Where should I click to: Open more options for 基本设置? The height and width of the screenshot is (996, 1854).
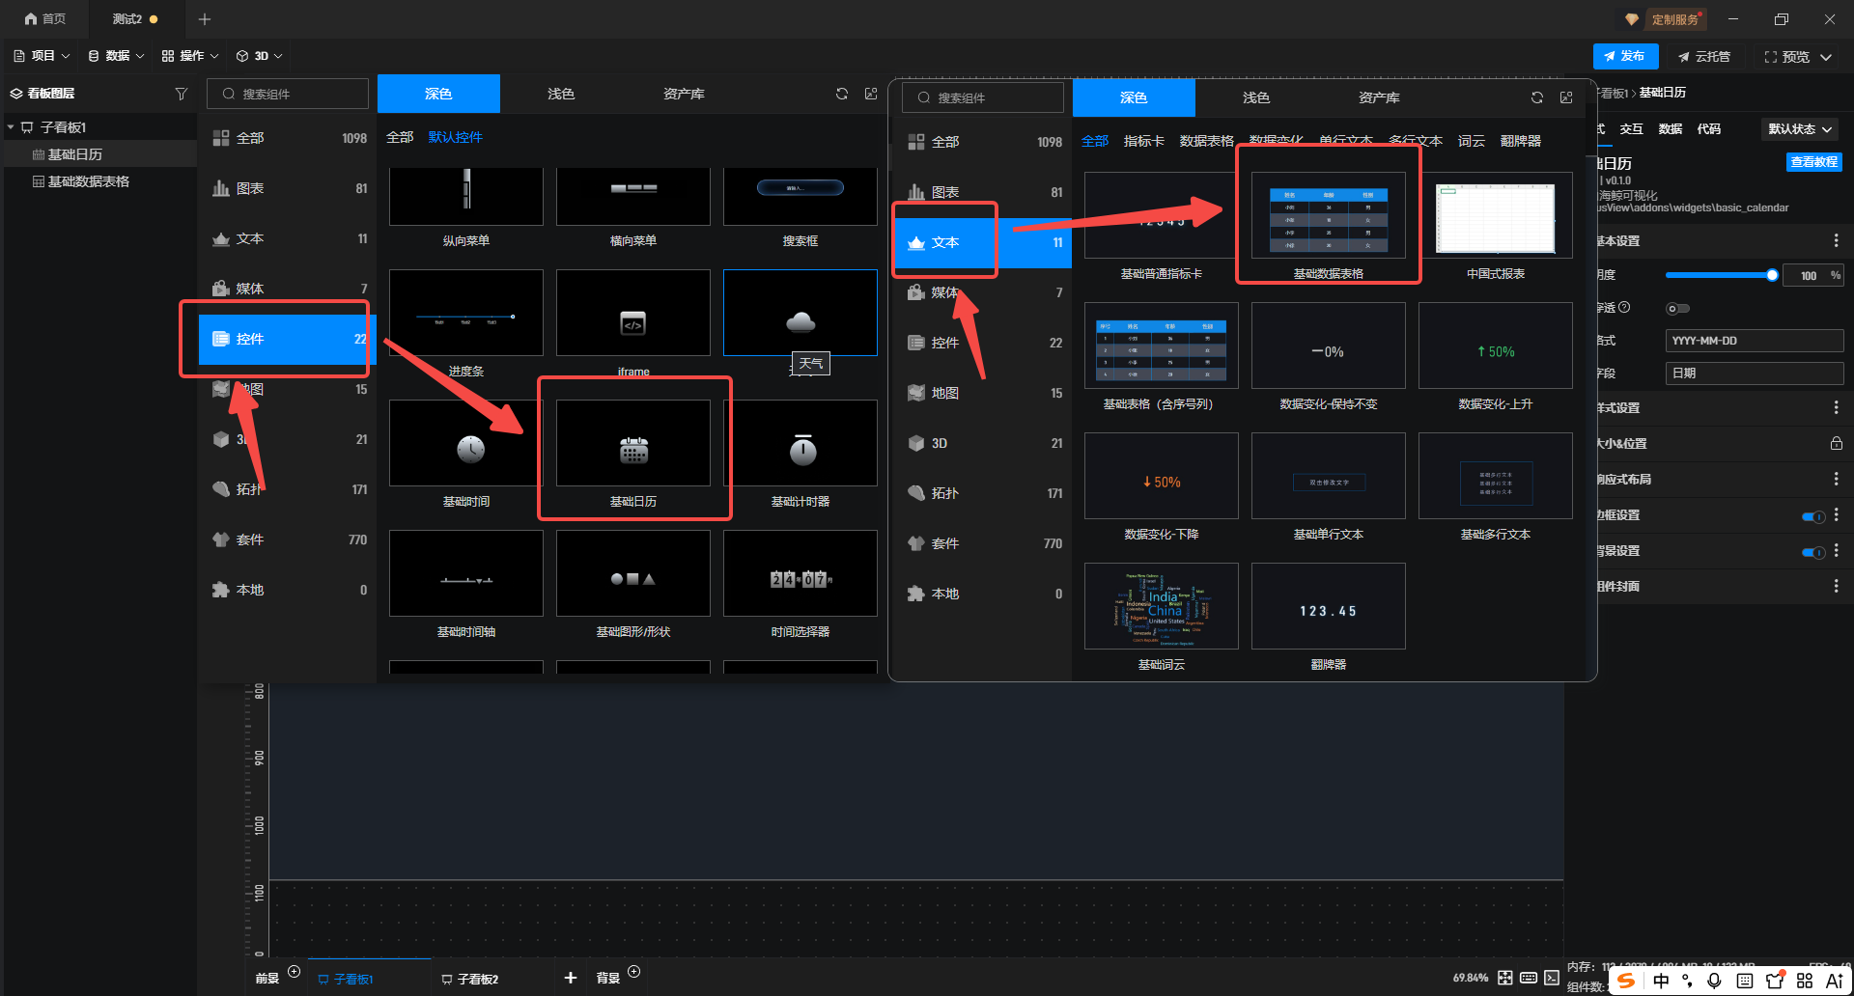click(1836, 240)
